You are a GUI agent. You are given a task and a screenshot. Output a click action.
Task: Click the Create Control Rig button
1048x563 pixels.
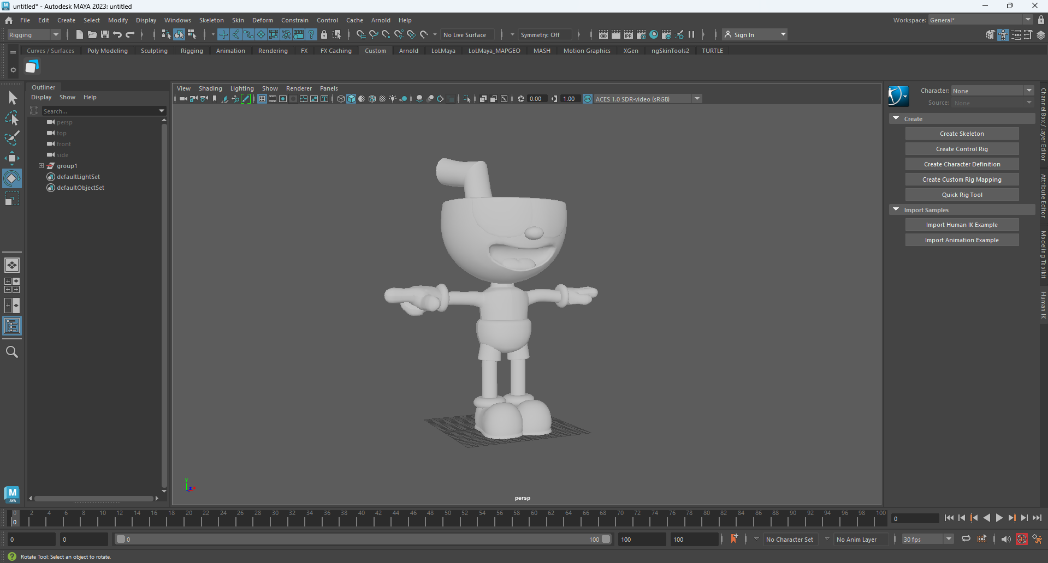click(x=962, y=149)
